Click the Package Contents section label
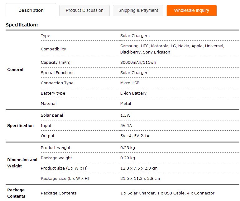 click(x=16, y=193)
